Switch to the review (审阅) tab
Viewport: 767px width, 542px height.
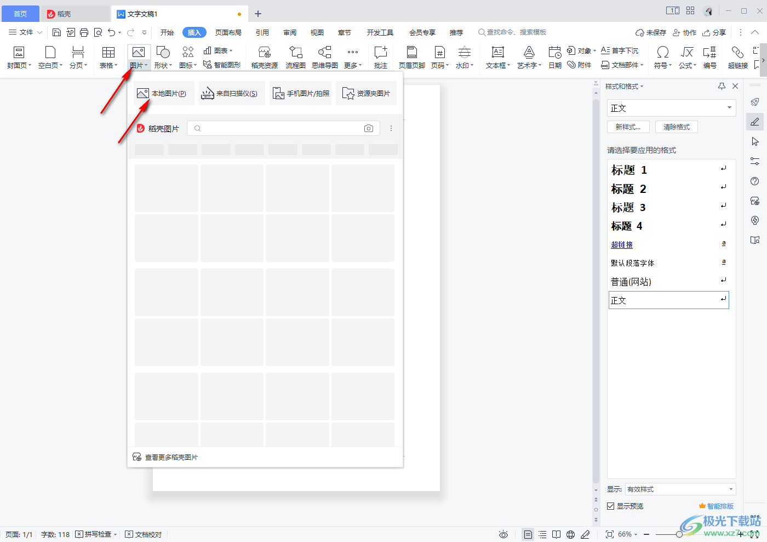290,32
